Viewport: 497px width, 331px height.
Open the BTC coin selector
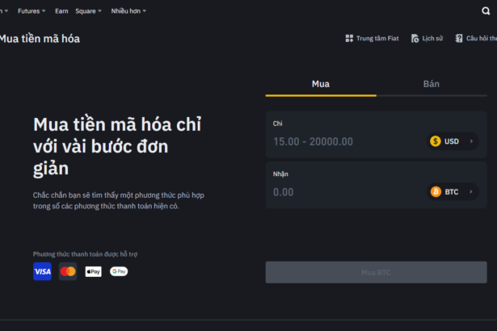coord(453,192)
